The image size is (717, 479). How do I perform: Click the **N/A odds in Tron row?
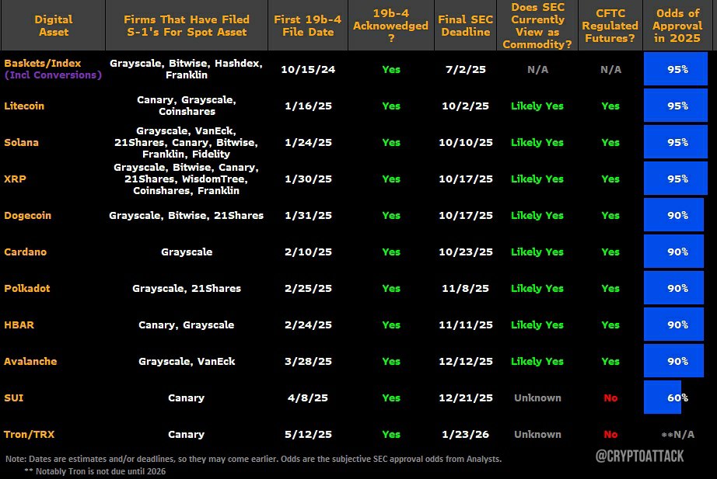tap(677, 435)
